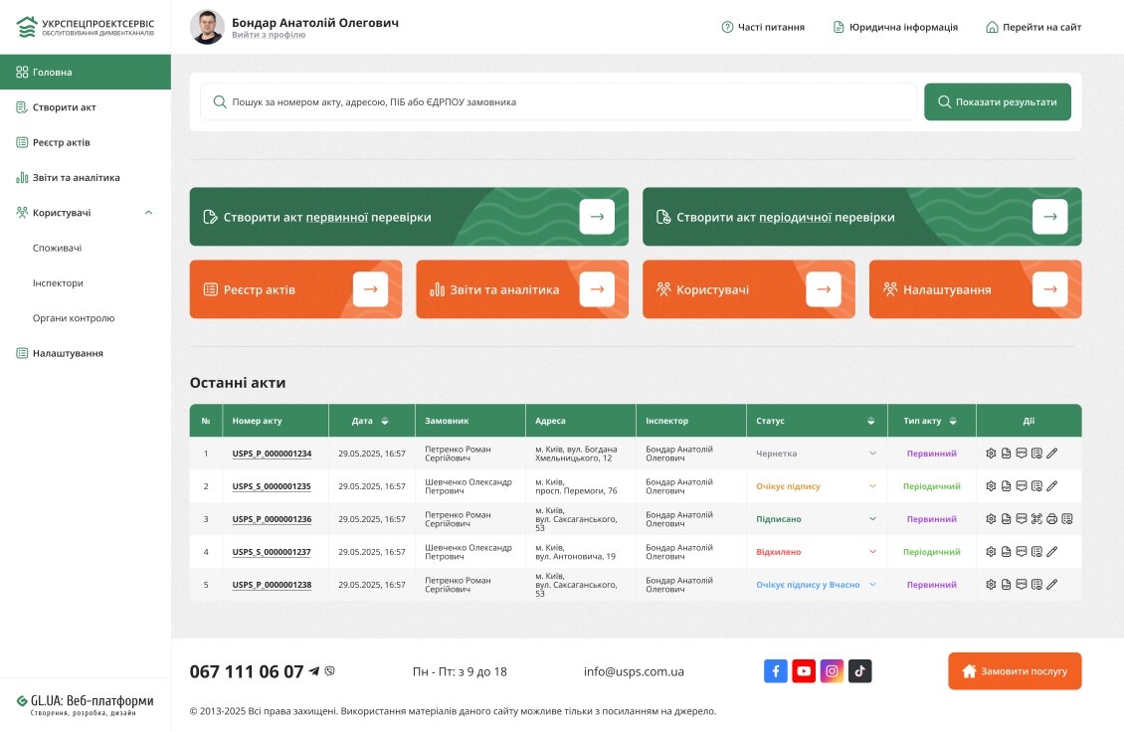1124x732 pixels.
Task: Expand status dropdown for Підписано row
Action: click(x=872, y=519)
